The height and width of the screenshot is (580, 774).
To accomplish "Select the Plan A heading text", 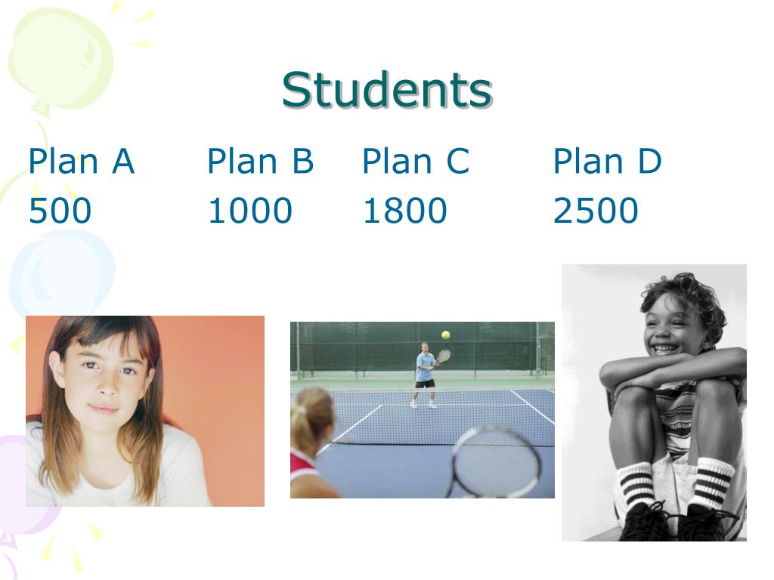I will click(81, 162).
